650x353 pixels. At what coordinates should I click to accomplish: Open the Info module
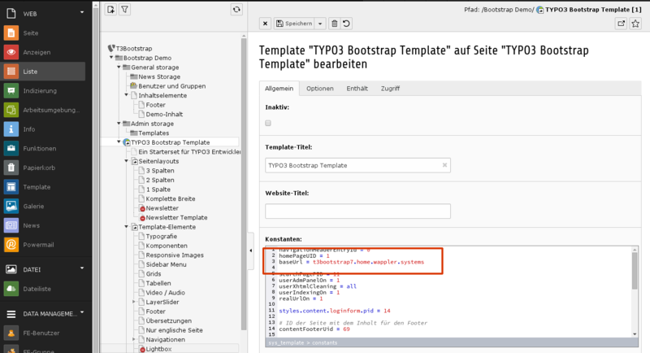(29, 129)
